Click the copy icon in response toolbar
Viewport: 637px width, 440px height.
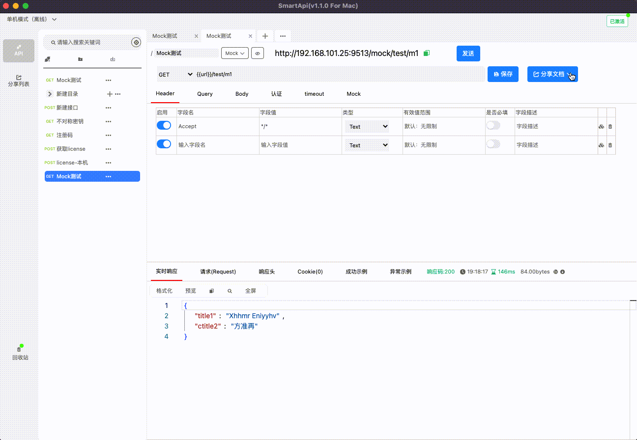pyautogui.click(x=212, y=291)
